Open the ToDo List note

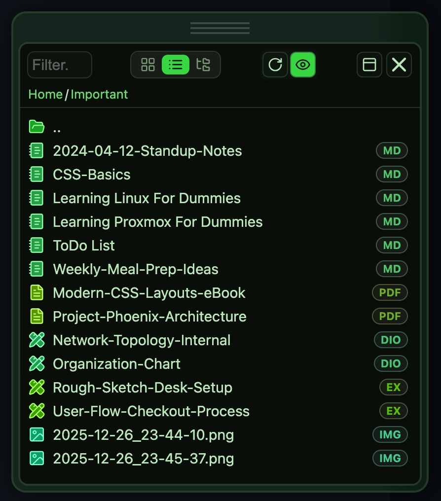84,246
